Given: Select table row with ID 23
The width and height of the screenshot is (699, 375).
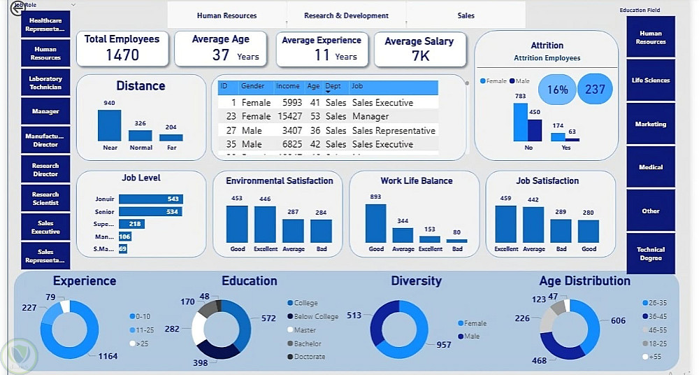Looking at the screenshot, I should coord(328,117).
